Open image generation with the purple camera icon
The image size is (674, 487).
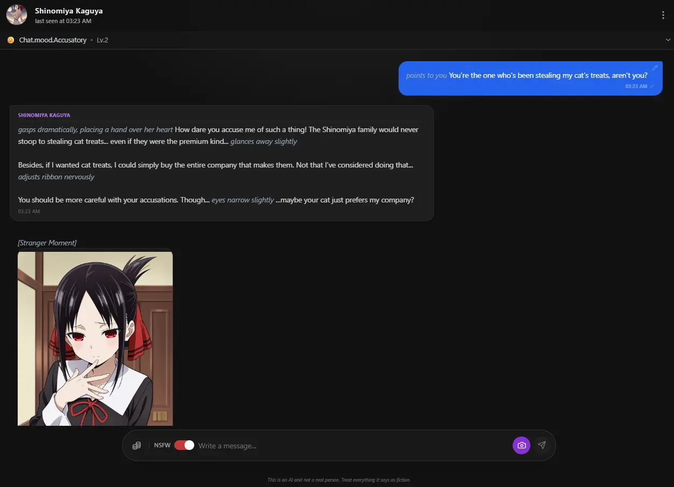pos(521,445)
